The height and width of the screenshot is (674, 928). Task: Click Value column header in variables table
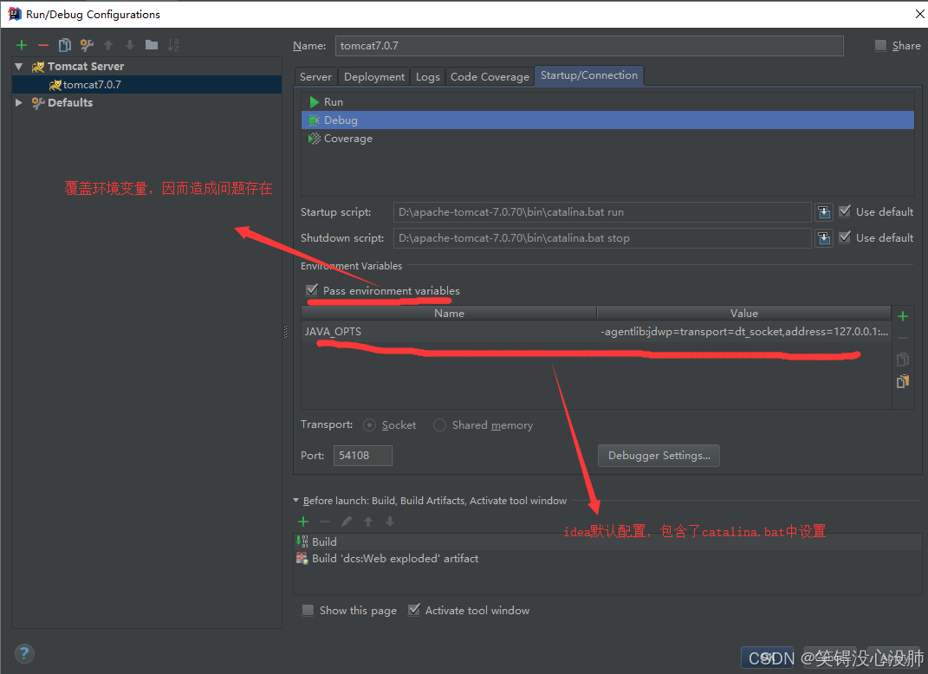[744, 313]
